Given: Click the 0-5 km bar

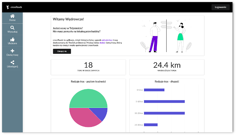Looking at the screenshot, I should [x=154, y=90].
